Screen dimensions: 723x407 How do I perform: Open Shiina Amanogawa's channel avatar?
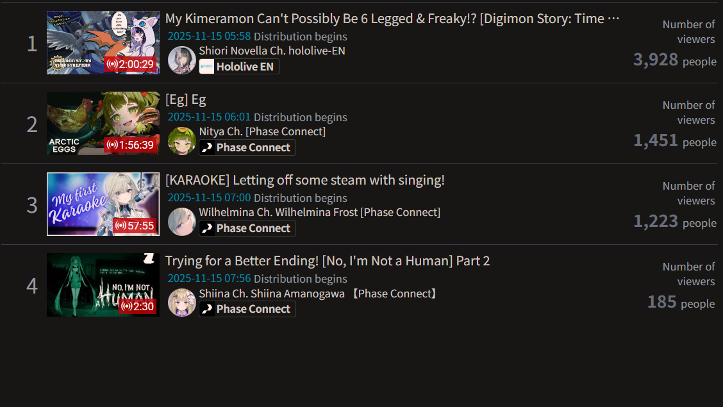[x=181, y=303]
